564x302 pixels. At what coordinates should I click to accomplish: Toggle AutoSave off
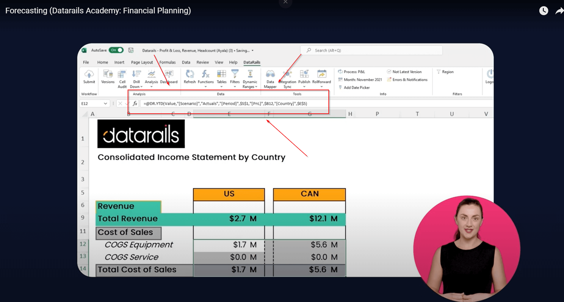point(116,50)
